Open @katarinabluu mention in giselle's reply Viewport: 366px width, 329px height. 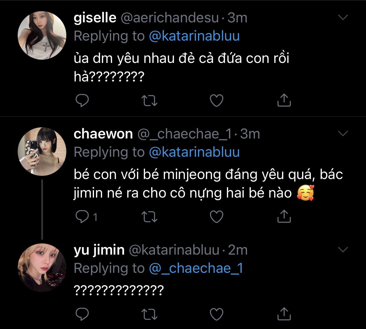194,36
